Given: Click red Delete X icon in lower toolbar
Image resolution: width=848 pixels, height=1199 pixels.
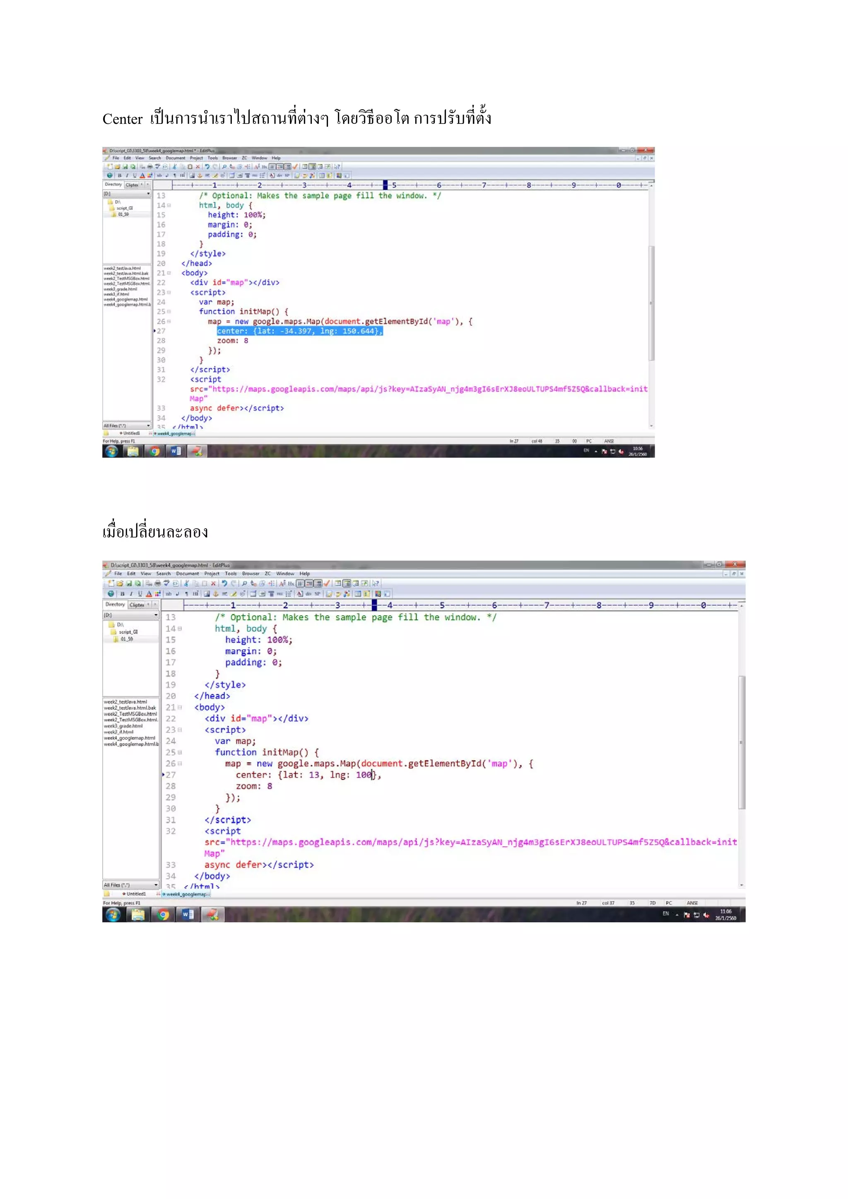Looking at the screenshot, I should (x=214, y=584).
